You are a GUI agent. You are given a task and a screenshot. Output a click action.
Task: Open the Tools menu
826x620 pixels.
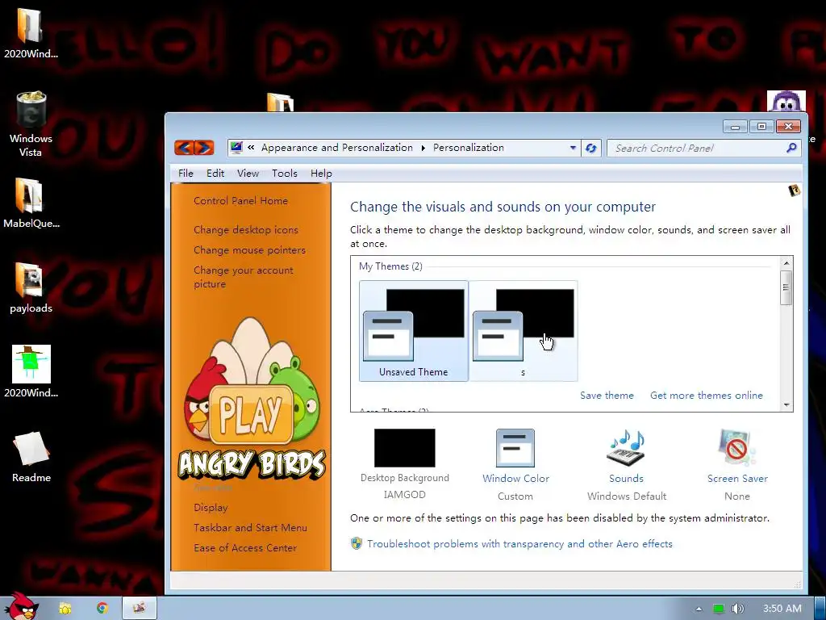(285, 174)
